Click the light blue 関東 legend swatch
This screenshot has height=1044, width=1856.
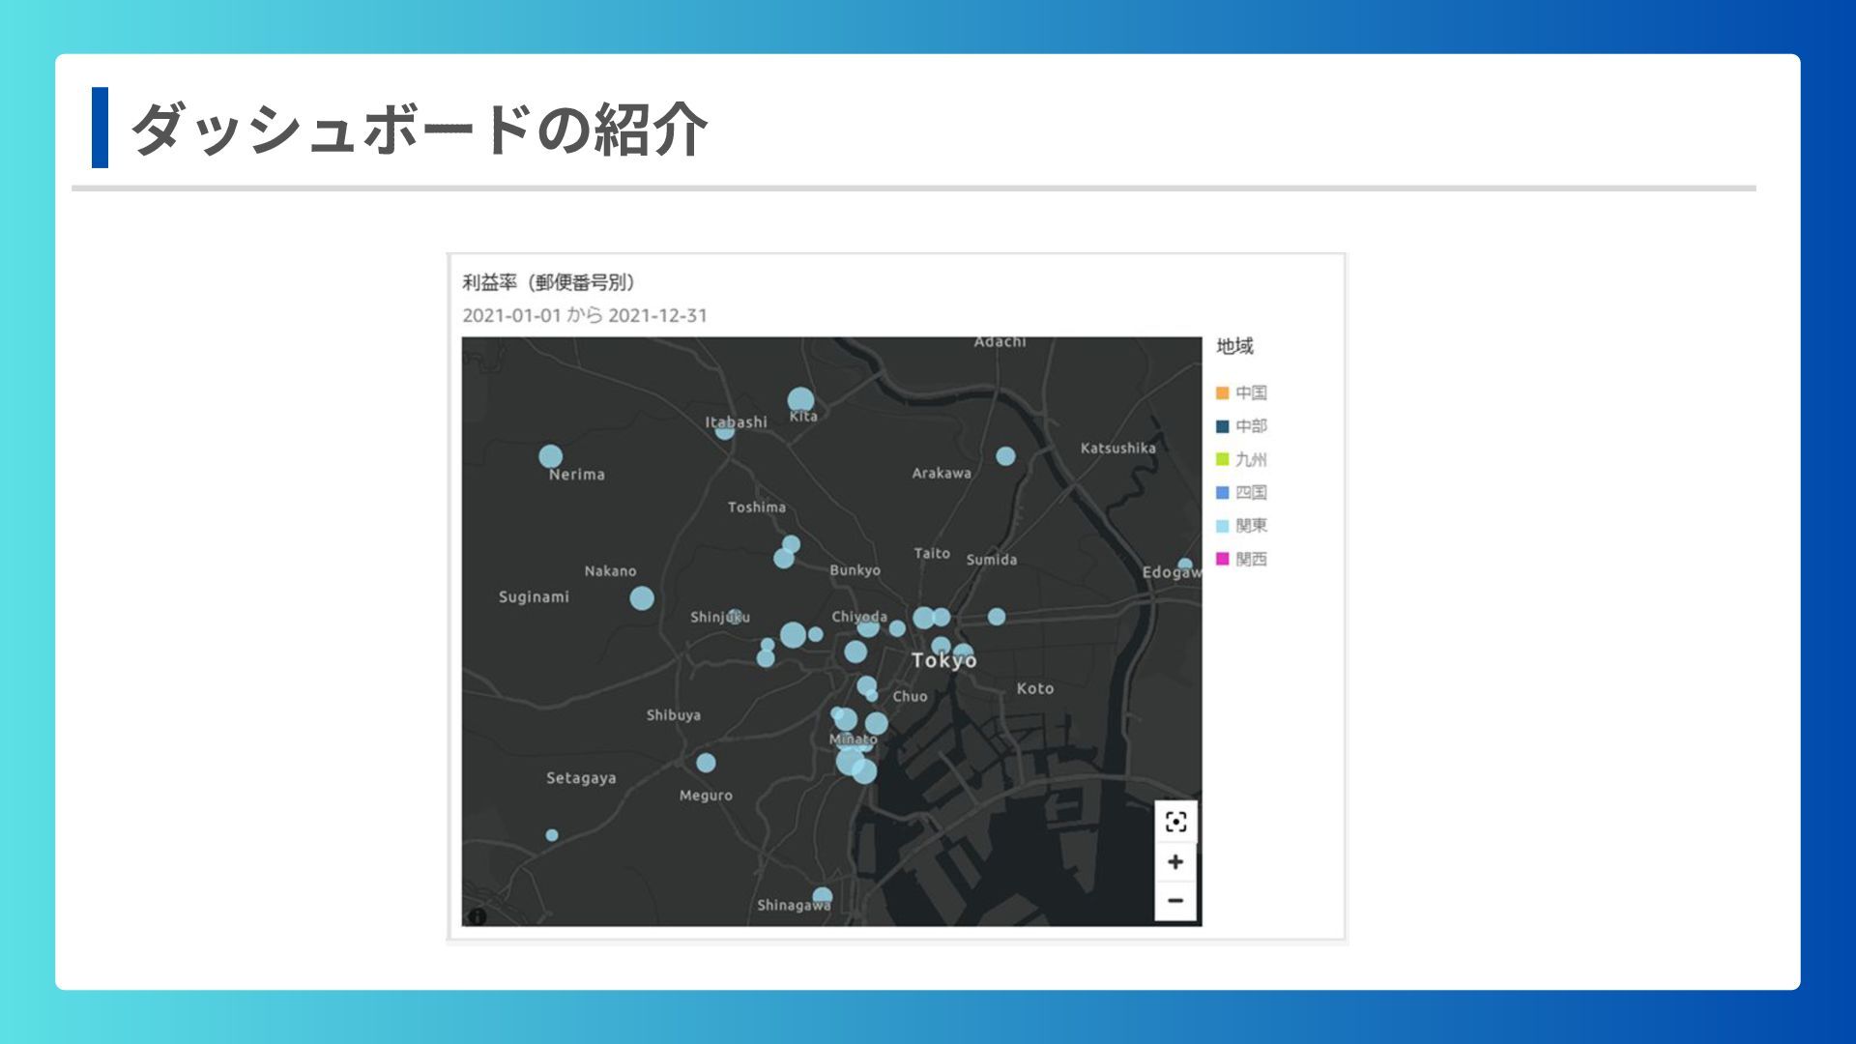(1222, 526)
